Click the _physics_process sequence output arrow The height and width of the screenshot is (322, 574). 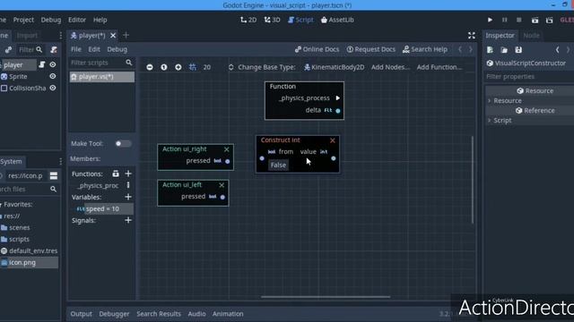(337, 98)
